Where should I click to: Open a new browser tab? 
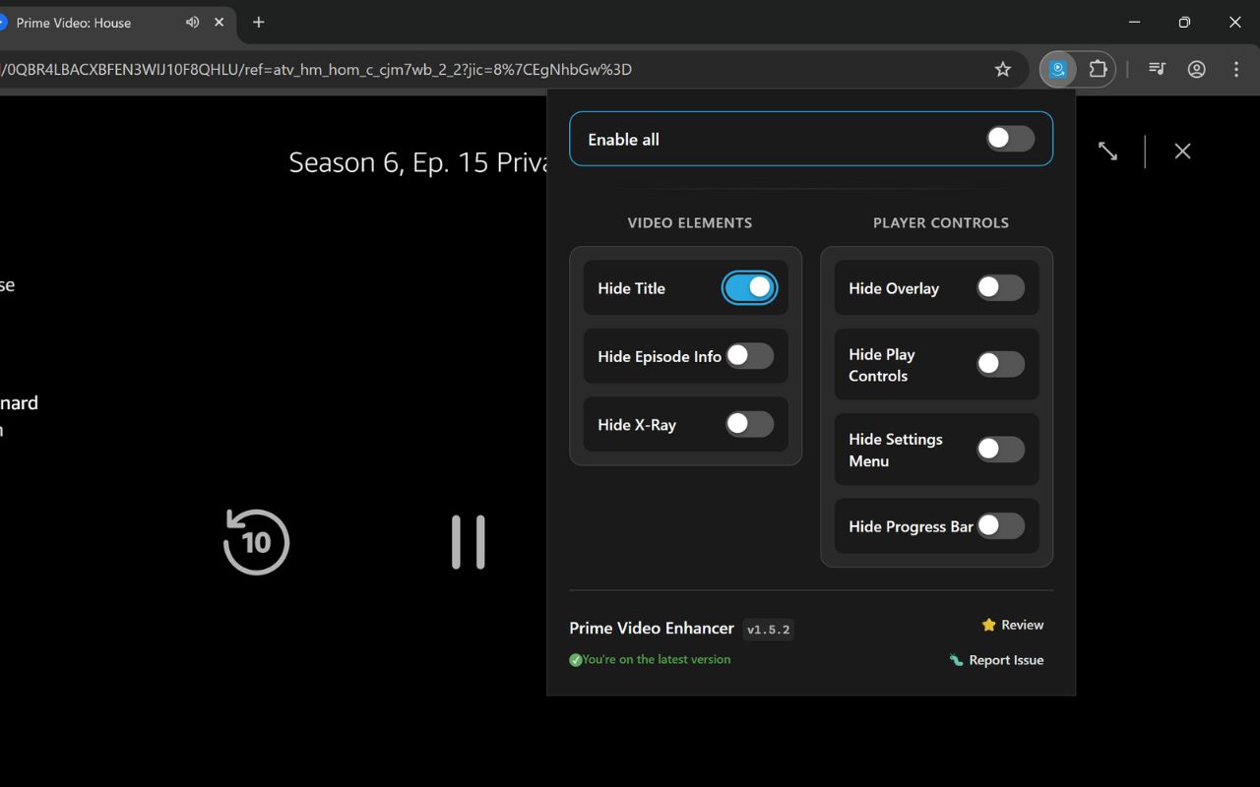click(x=259, y=22)
